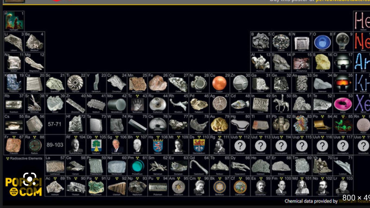The height and width of the screenshot is (208, 370).
Task: Select the pink iodine ring tile (I 53)
Action: point(343,104)
